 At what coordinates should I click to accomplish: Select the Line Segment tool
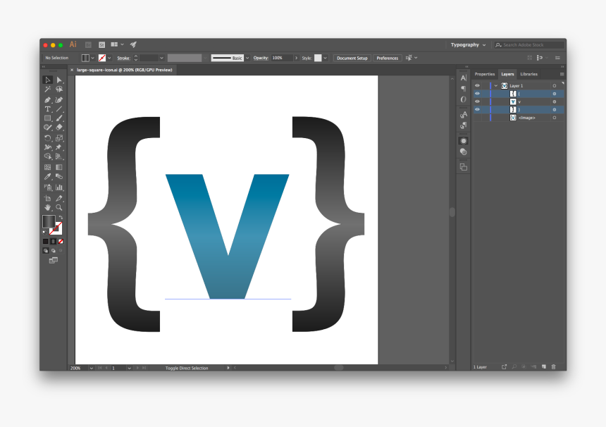(x=59, y=109)
